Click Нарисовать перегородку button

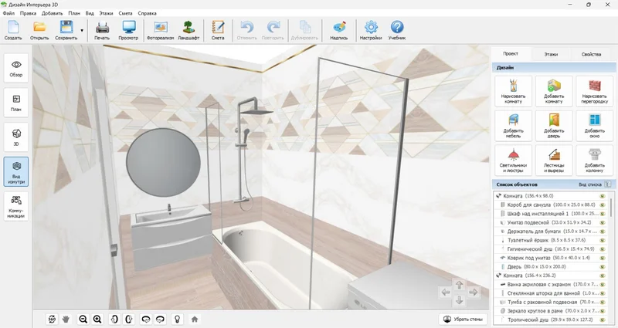click(x=594, y=91)
